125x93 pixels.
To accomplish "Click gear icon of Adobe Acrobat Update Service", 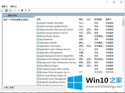I will pos(38,26).
